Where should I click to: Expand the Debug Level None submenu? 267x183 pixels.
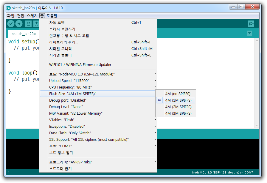pyautogui.click(x=98, y=107)
